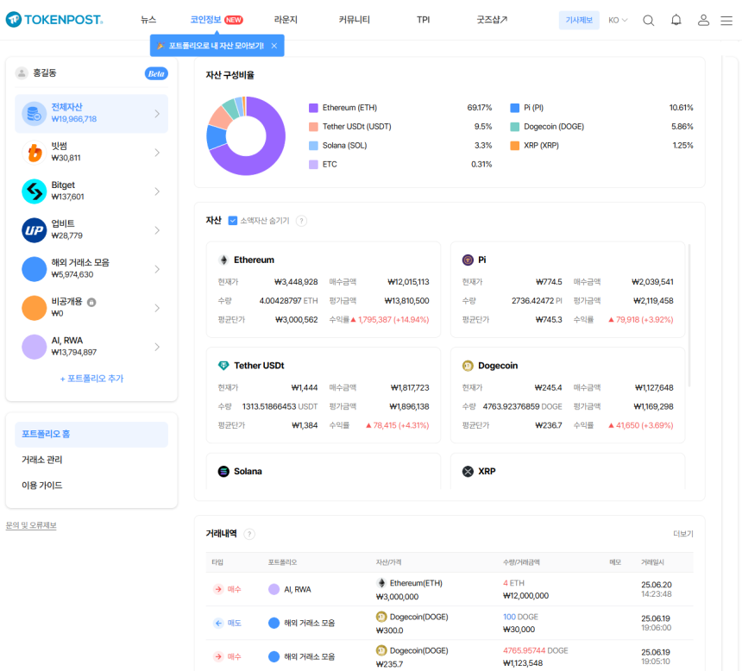Expand the 업비트 portfolio chevron
Image resolution: width=742 pixels, height=671 pixels.
coord(157,230)
